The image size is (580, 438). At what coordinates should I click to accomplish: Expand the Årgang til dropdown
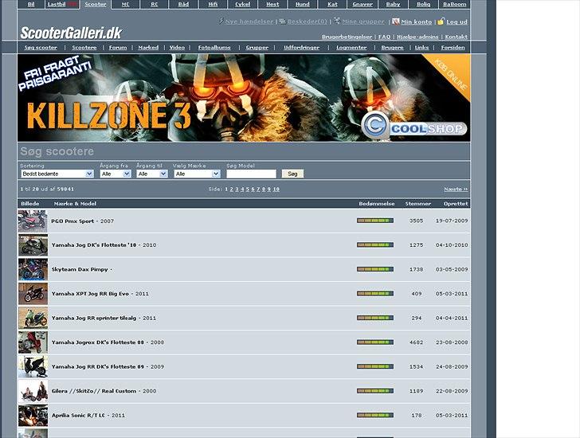(151, 174)
